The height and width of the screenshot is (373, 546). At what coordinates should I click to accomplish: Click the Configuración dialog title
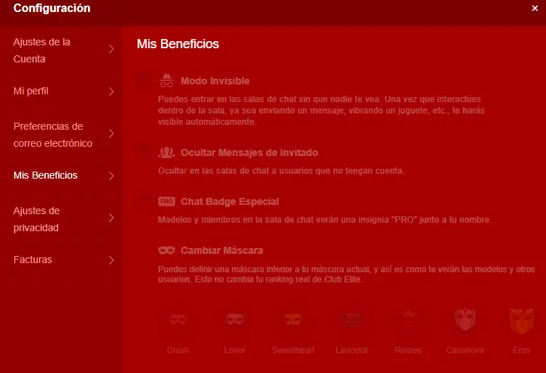[x=52, y=8]
